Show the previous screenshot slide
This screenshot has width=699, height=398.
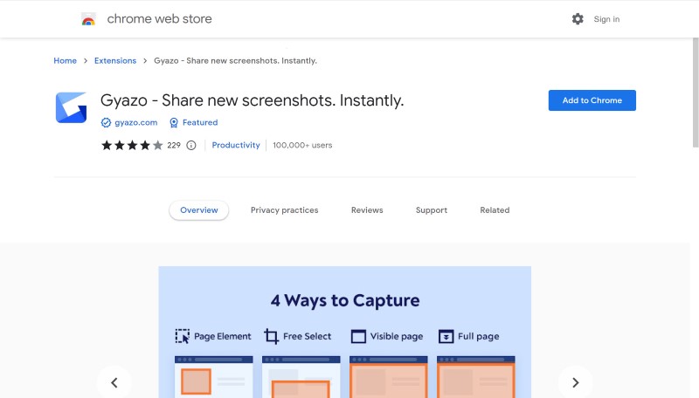114,382
